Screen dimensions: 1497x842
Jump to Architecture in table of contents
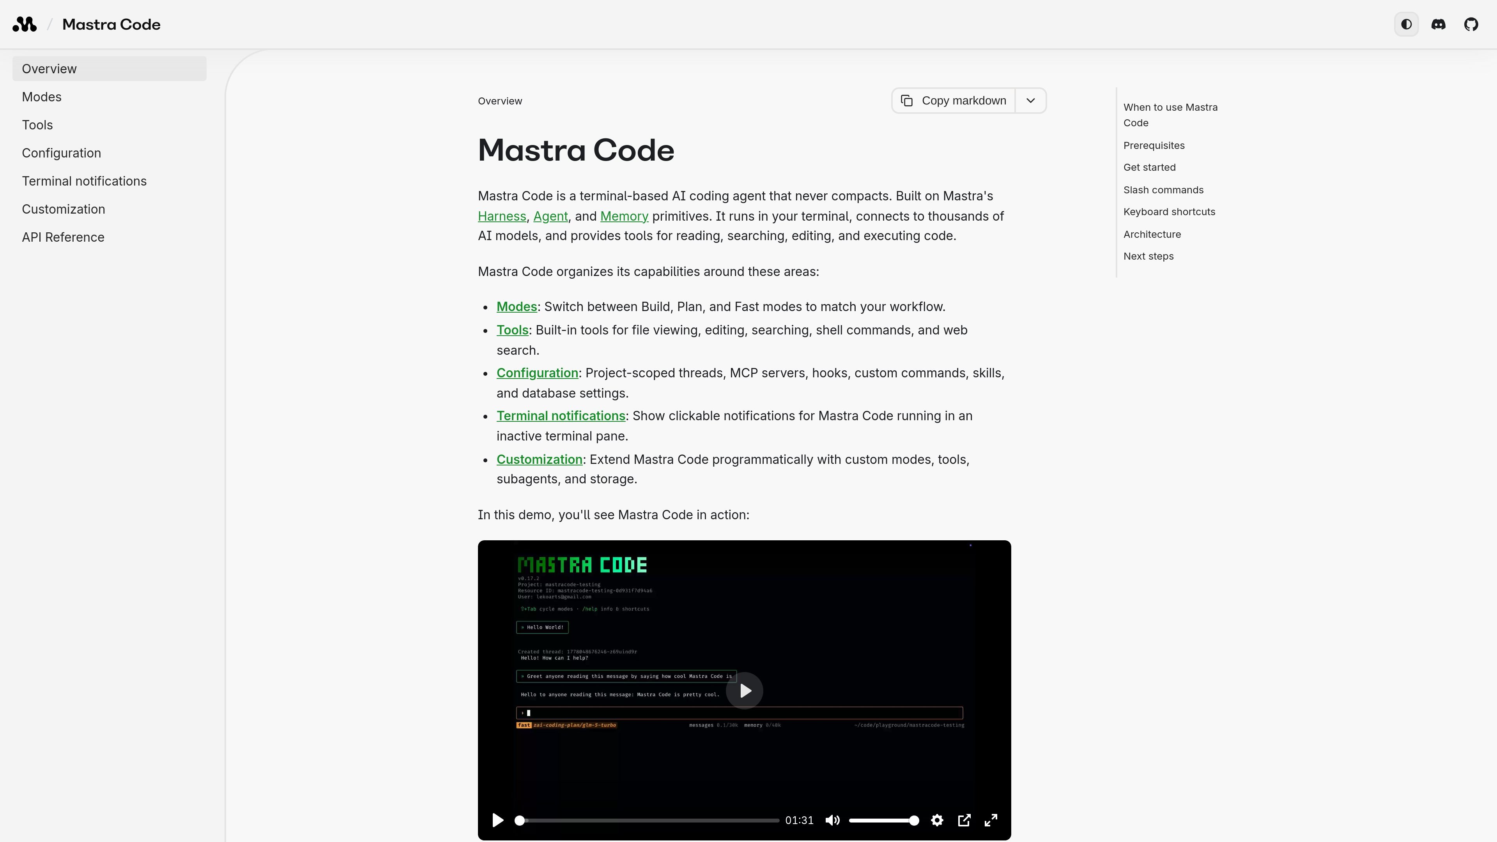pos(1152,234)
